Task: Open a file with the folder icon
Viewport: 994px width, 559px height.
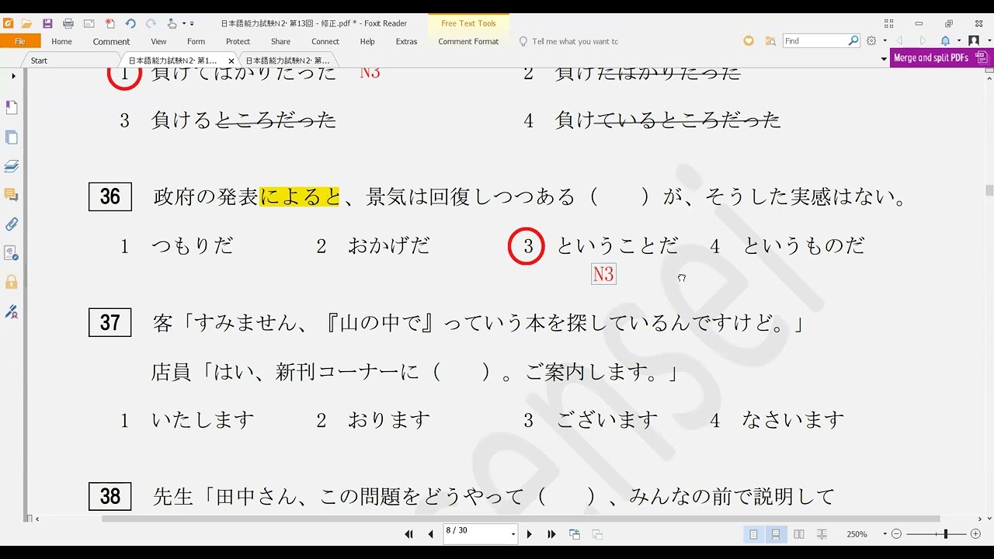Action: pos(26,23)
